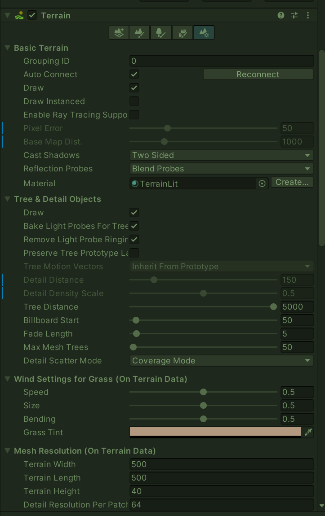Select the Create Neighbor Terrains tool
Image resolution: width=325 pixels, height=516 pixels.
(x=119, y=32)
